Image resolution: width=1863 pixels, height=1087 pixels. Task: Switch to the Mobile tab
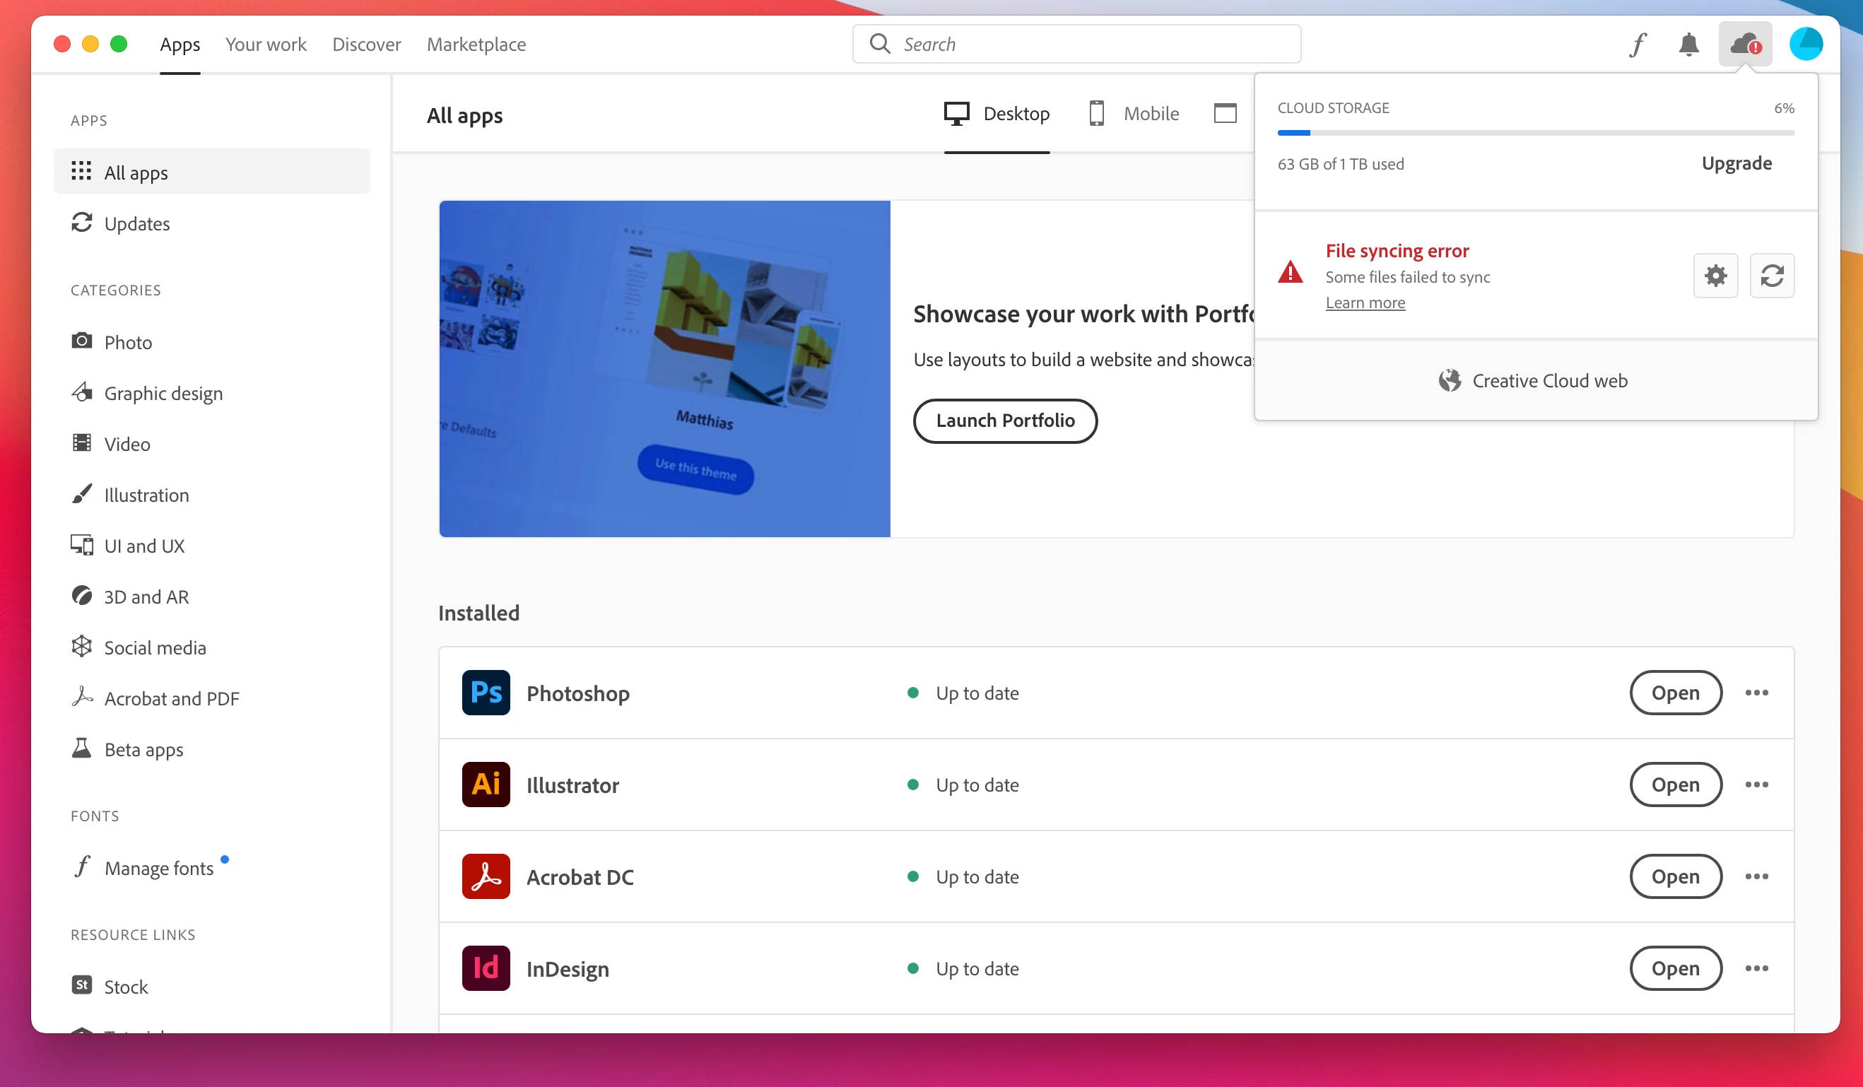(1134, 114)
